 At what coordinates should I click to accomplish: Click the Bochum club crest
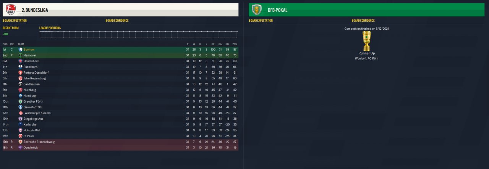(x=20, y=50)
